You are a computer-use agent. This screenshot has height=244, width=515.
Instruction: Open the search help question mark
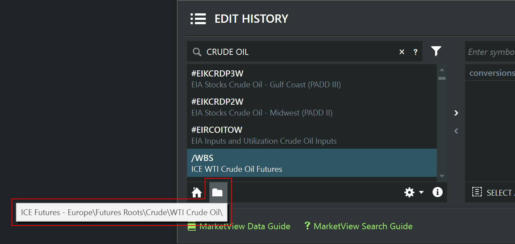(416, 52)
